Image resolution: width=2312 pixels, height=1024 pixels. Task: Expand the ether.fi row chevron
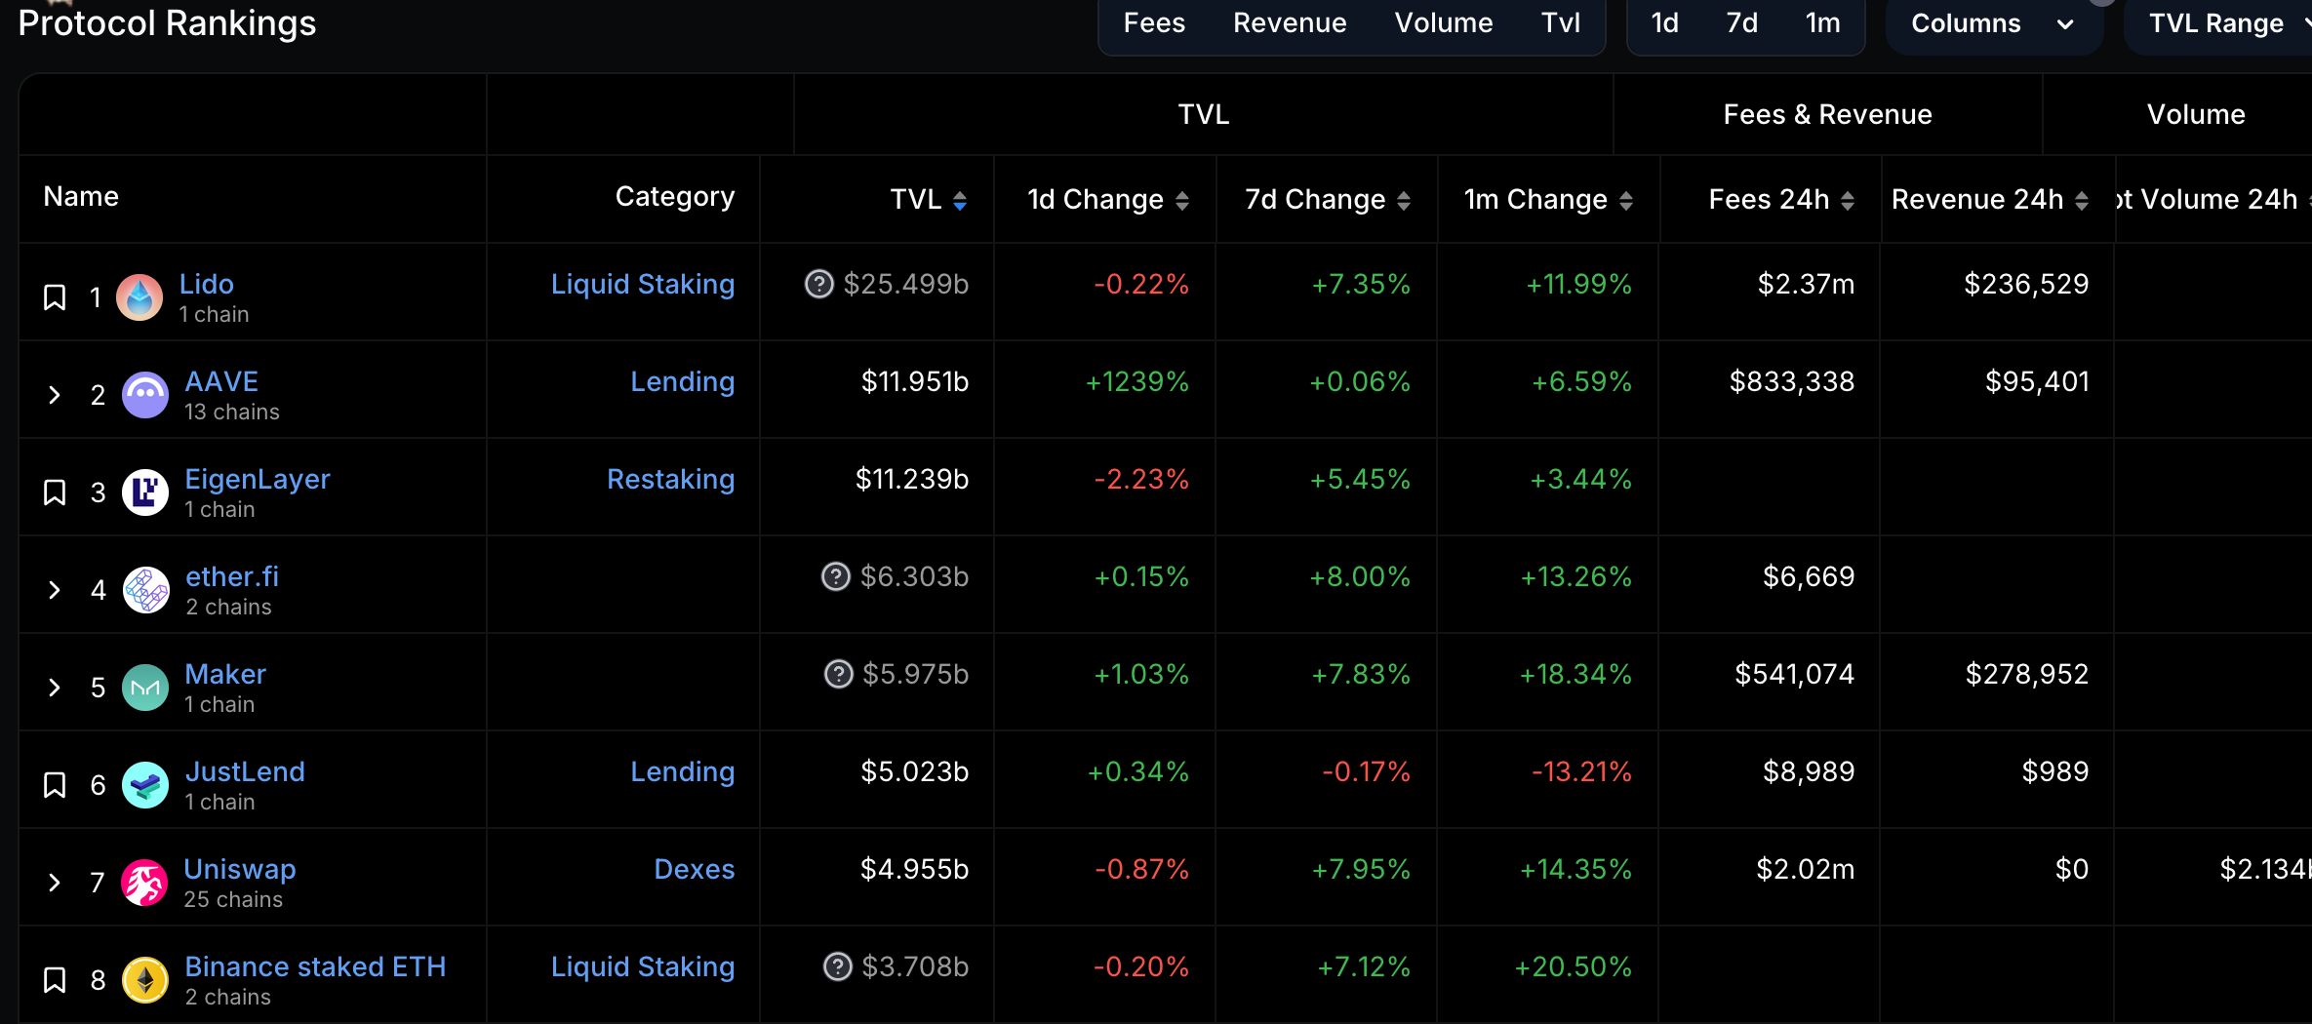click(55, 590)
